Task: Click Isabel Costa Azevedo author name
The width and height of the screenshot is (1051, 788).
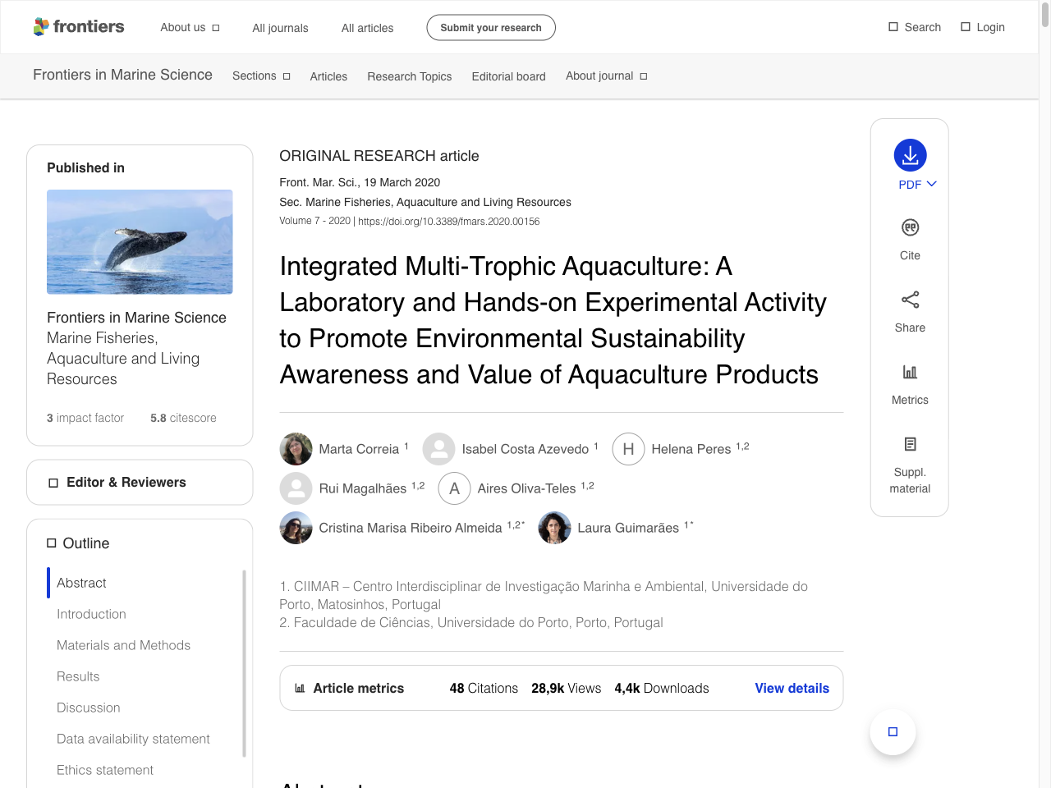Action: [x=525, y=449]
